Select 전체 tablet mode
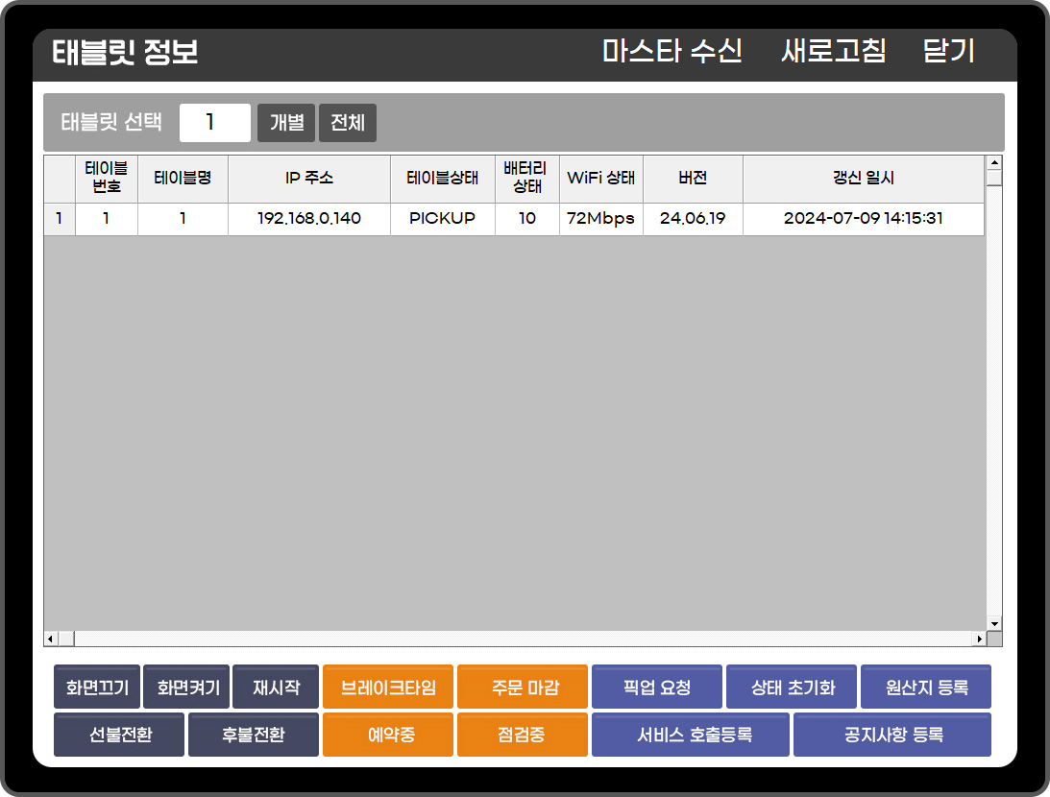The image size is (1050, 797). (x=348, y=123)
